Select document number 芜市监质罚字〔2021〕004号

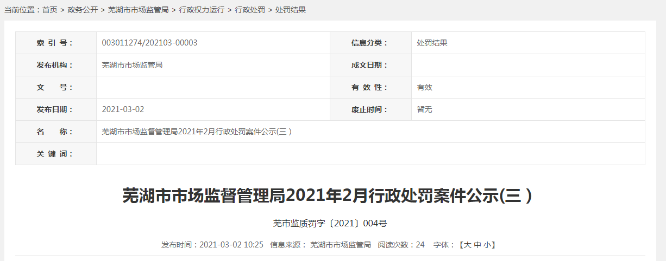(x=330, y=223)
